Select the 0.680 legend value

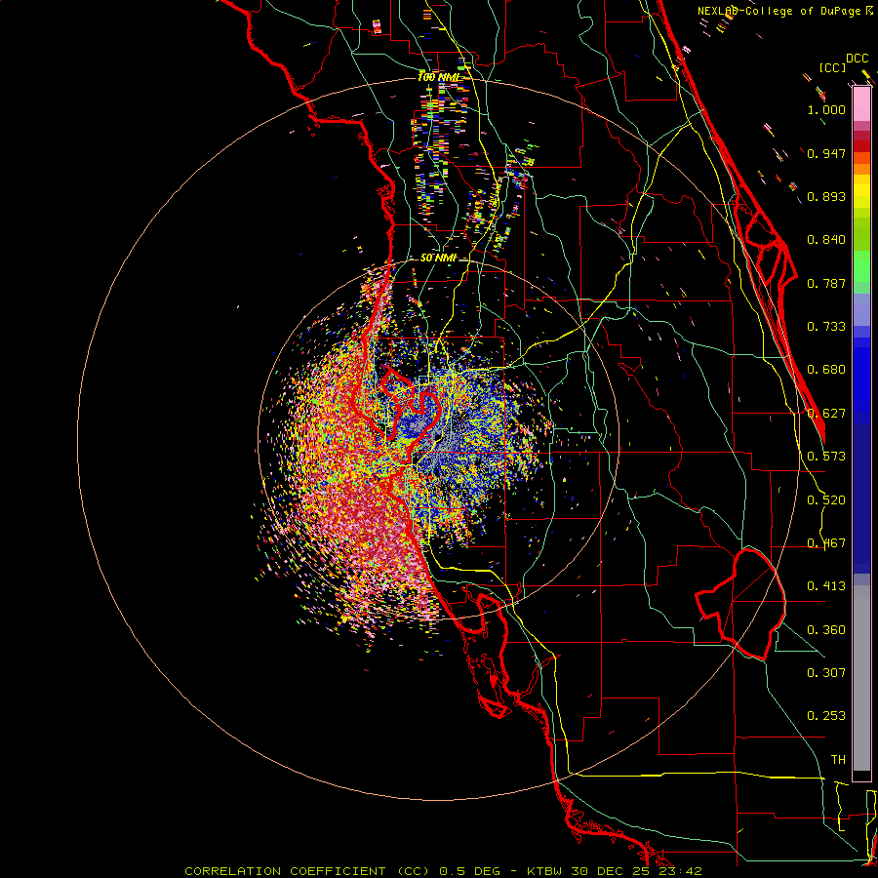click(826, 370)
